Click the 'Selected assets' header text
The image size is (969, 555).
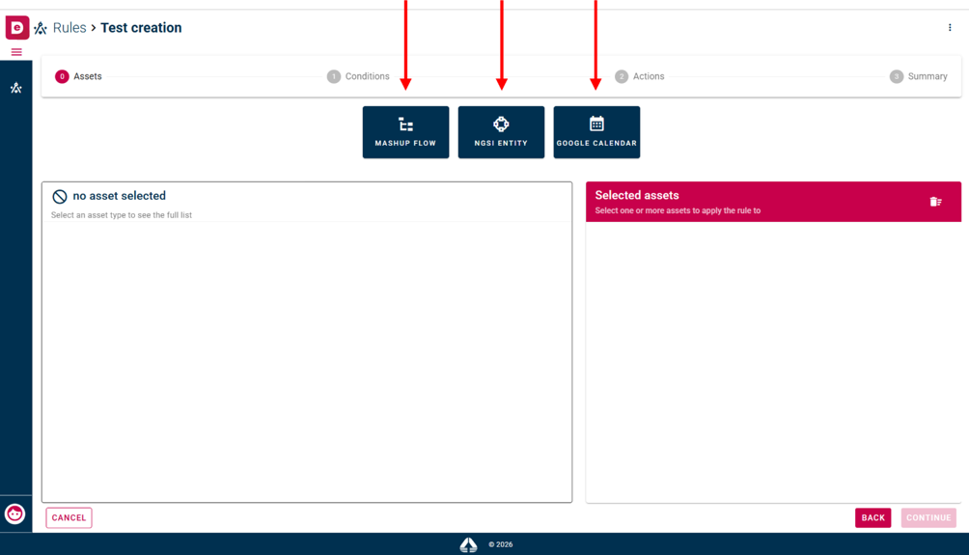click(637, 195)
